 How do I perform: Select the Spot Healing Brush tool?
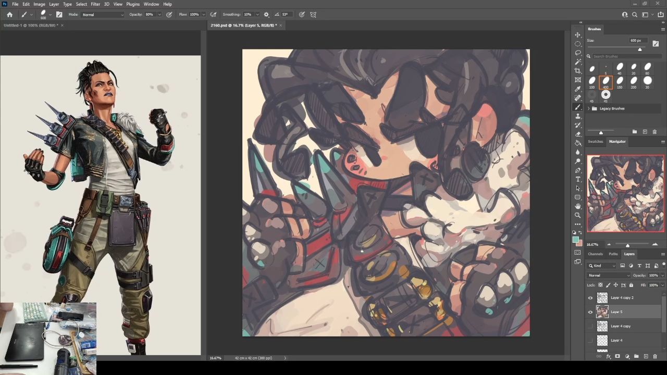(578, 98)
